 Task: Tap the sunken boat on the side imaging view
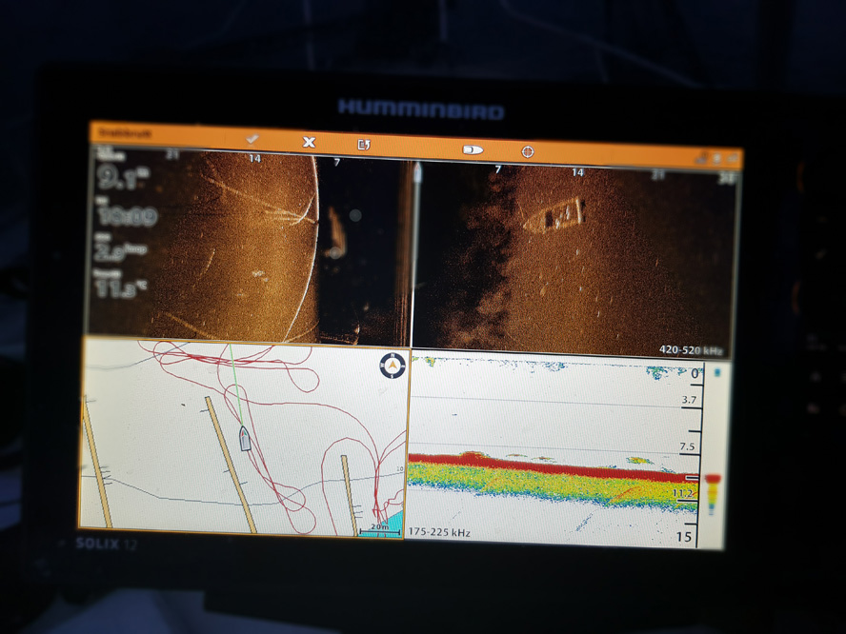point(554,216)
